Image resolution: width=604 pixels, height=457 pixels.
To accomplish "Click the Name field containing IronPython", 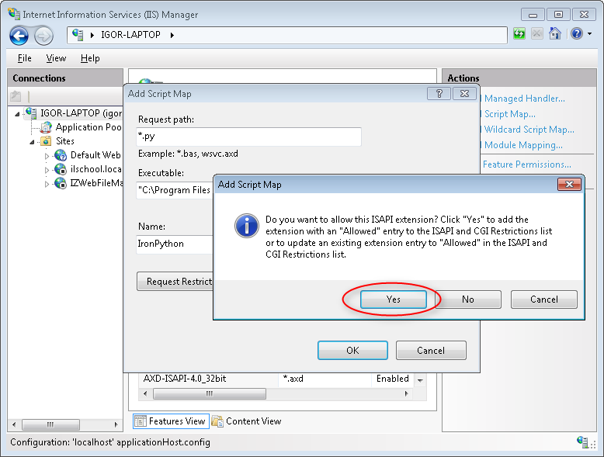I will pyautogui.click(x=175, y=244).
